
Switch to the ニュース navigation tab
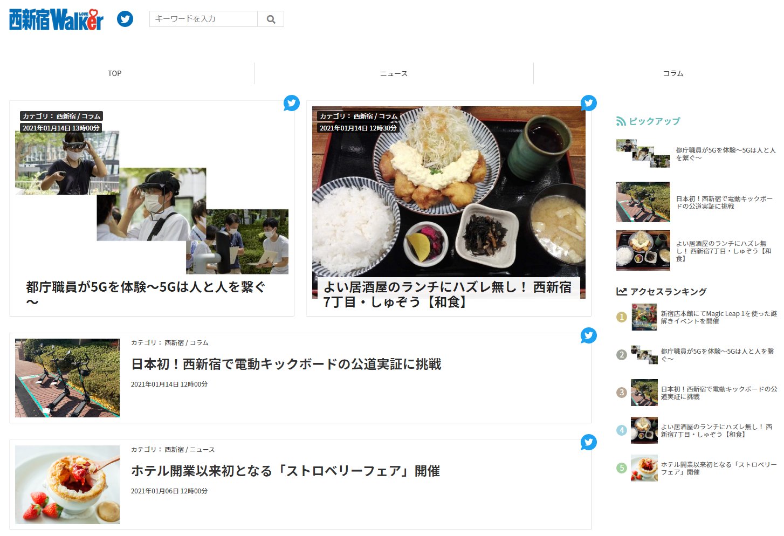pos(394,73)
